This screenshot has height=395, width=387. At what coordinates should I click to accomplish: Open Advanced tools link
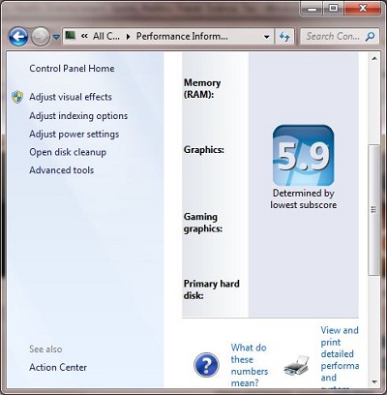pos(62,170)
